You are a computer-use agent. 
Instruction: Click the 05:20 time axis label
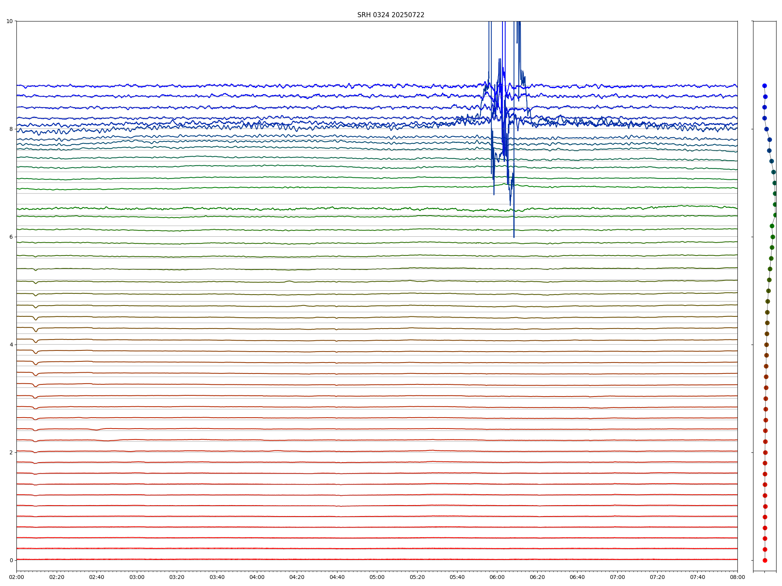[x=417, y=577]
